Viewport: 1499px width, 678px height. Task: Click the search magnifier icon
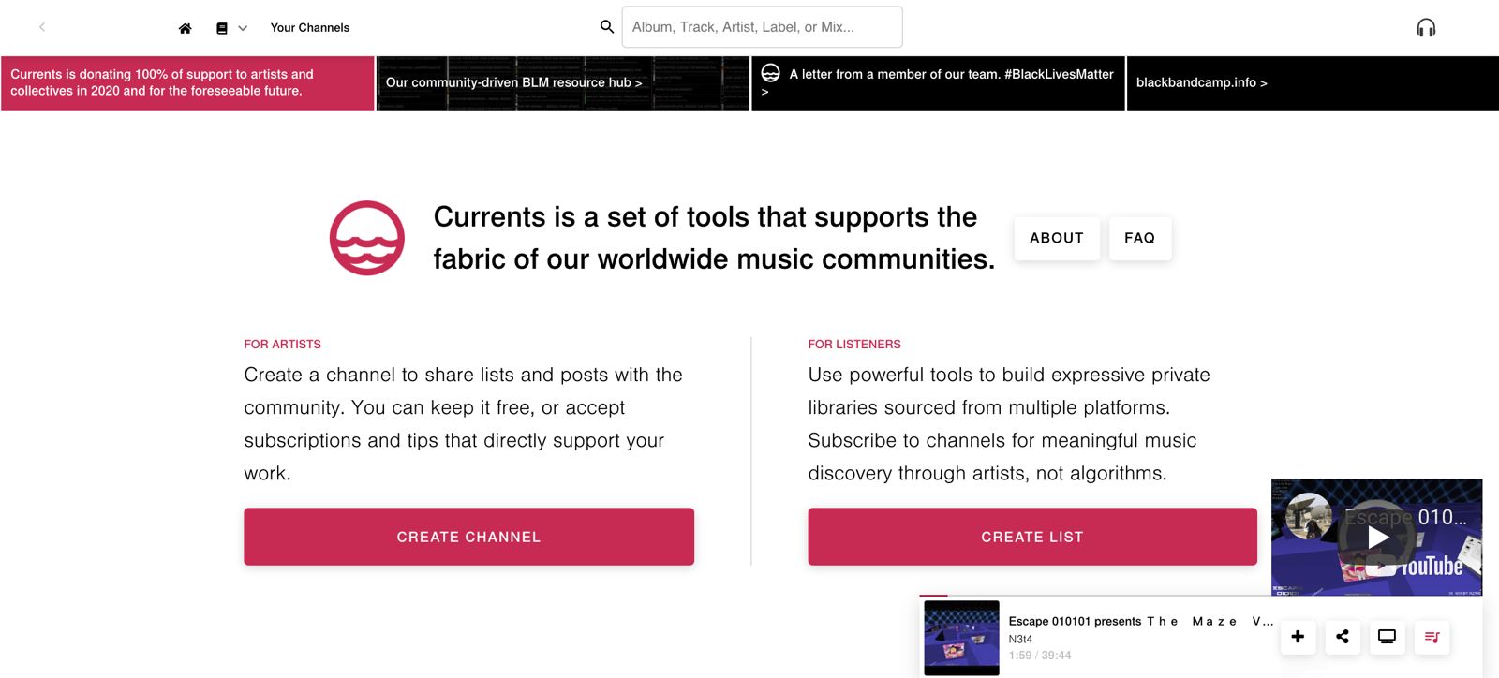[607, 27]
